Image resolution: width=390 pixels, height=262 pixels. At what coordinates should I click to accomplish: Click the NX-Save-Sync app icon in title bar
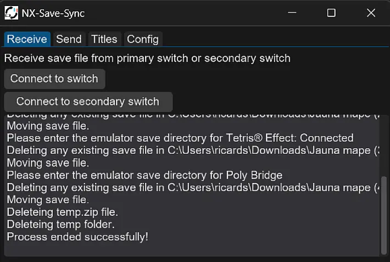click(x=11, y=13)
